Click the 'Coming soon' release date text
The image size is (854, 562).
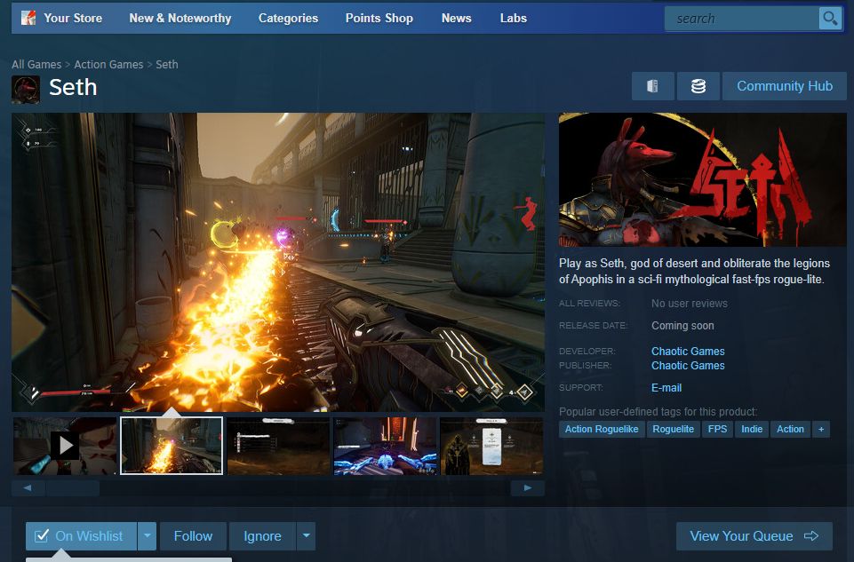(x=682, y=325)
